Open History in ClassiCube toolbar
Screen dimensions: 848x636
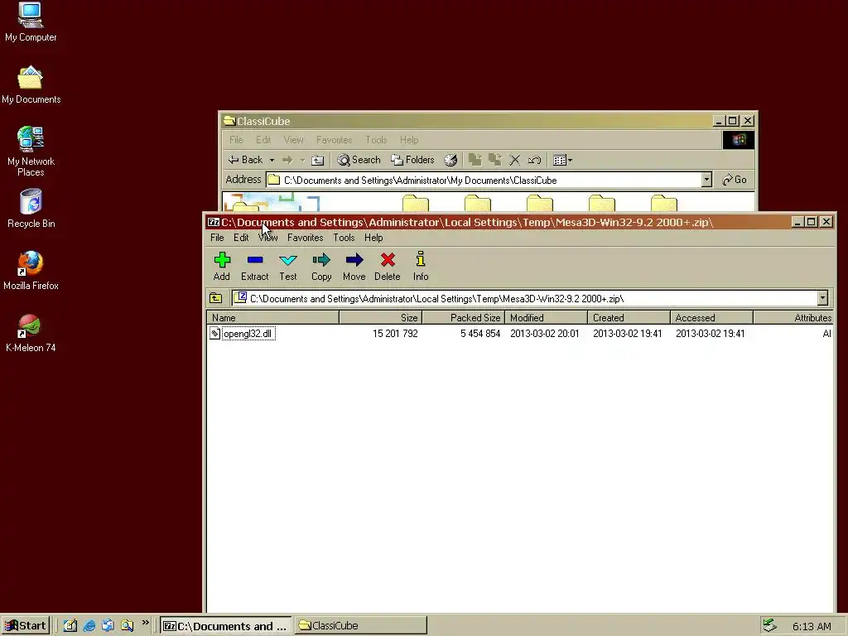pyautogui.click(x=450, y=160)
